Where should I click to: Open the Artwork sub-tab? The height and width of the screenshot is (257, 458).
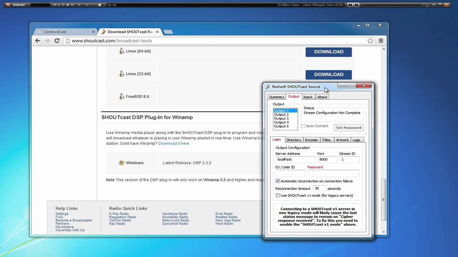coord(342,140)
